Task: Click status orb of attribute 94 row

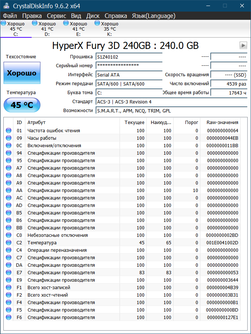Action: coord(9,153)
